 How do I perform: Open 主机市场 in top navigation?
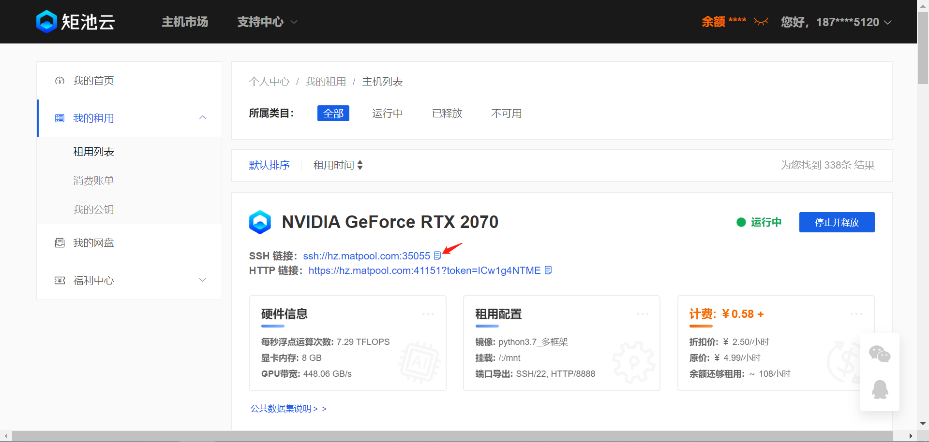coord(185,22)
